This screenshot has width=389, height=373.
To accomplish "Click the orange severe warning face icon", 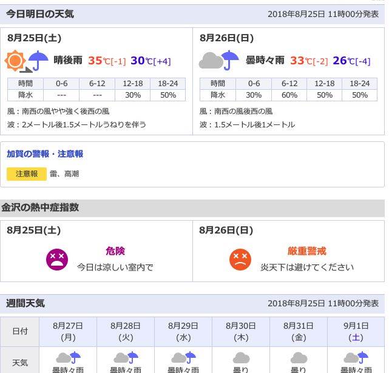I will coord(240,259).
